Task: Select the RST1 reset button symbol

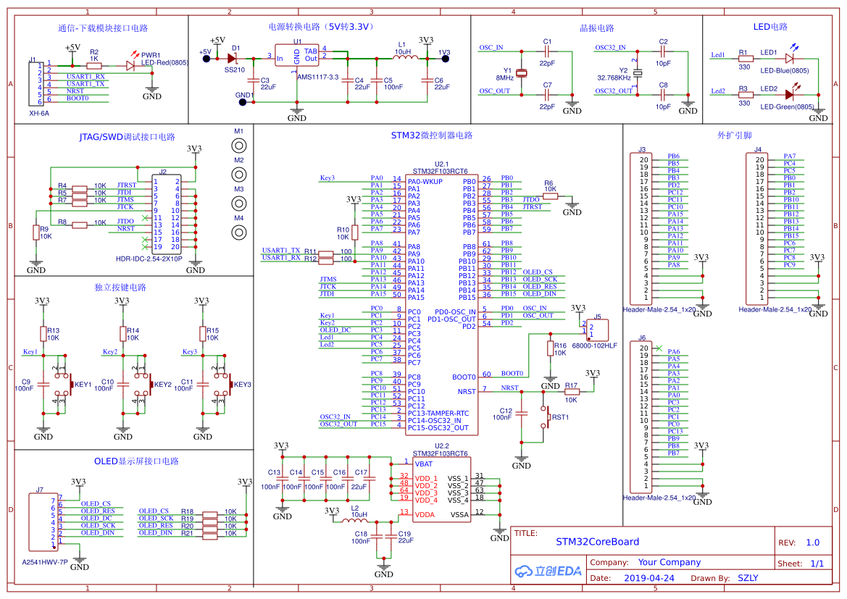Action: tap(545, 417)
